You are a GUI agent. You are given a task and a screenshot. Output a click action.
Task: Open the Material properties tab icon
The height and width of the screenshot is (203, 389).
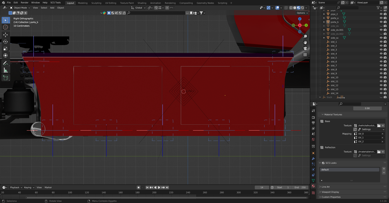313,186
